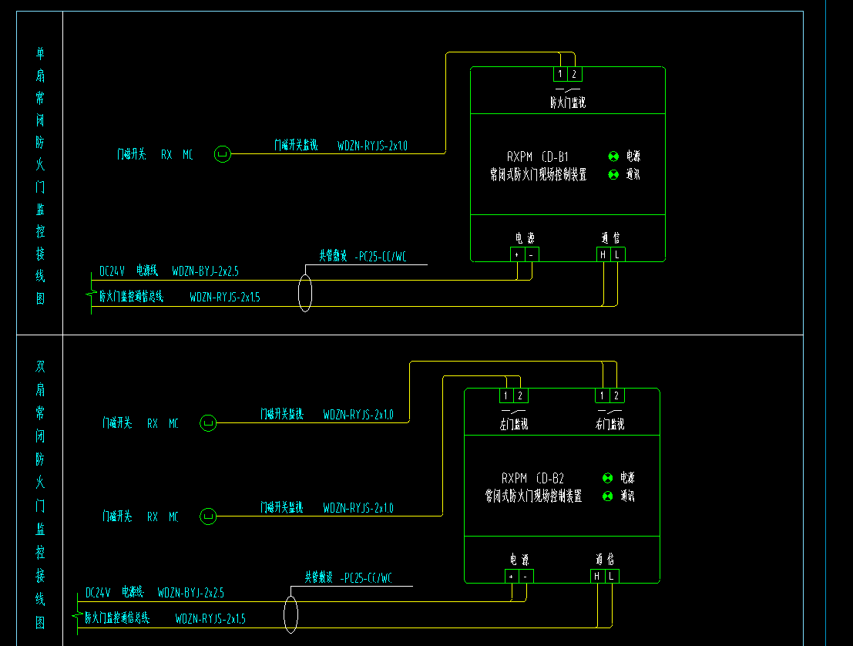Select the contact switch symbol above 左门监视
This screenshot has height=646, width=853.
(x=513, y=410)
